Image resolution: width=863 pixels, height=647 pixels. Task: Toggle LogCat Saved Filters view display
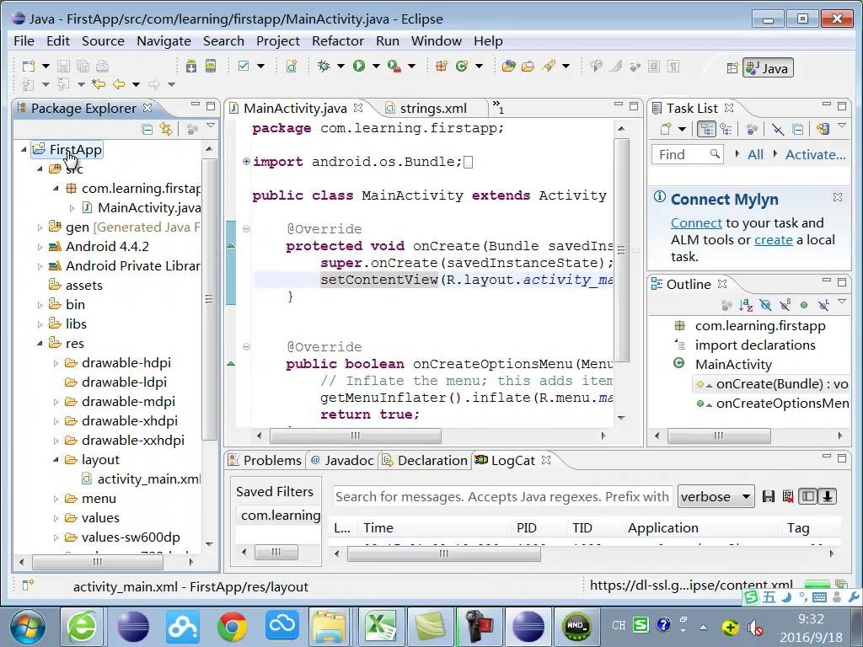tap(808, 497)
